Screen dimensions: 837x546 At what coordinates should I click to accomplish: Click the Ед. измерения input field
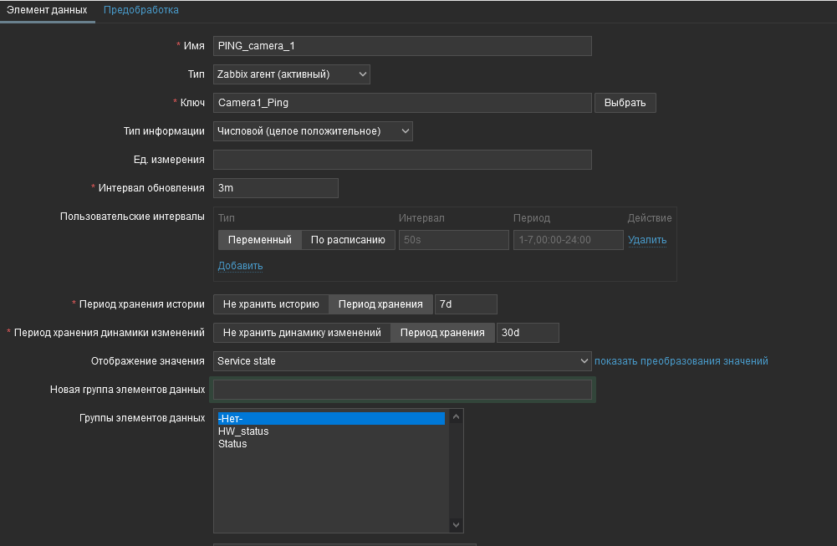(401, 160)
